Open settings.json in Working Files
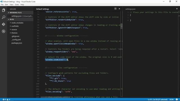The width and height of the screenshot is (180, 101). tap(20, 16)
